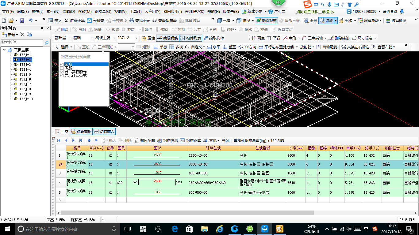Select XY方向 direction tool
The width and height of the screenshot is (419, 235).
(x=247, y=47)
